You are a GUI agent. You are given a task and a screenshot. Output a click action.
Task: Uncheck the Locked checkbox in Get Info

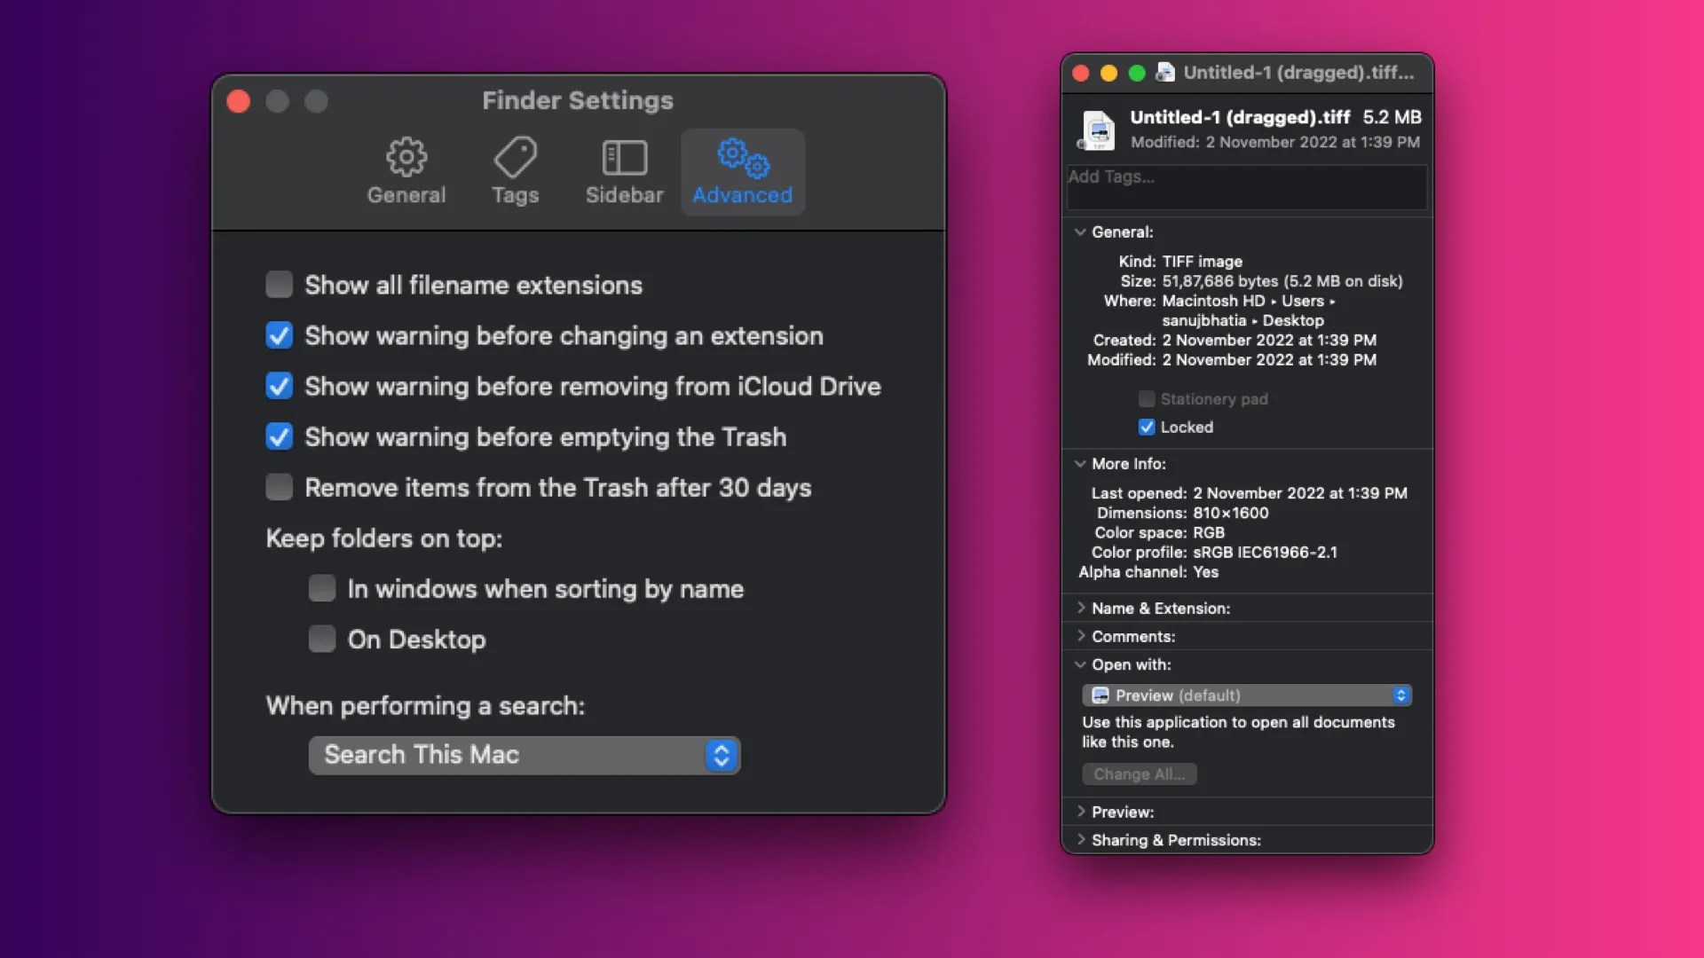[x=1146, y=427]
